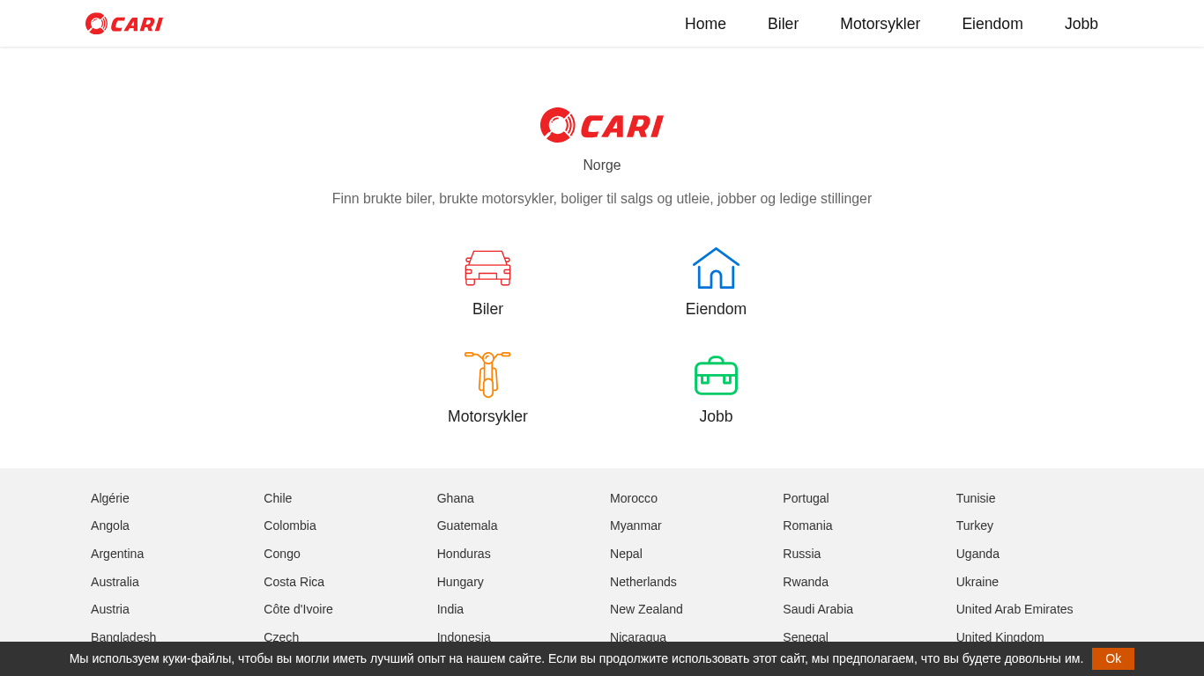Select the Turkey country link
The image size is (1204, 676).
[975, 525]
